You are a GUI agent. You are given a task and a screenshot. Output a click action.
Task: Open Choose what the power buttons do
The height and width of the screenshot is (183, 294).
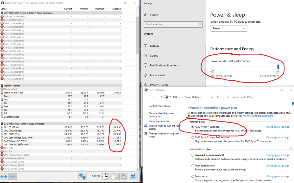[x=161, y=115]
